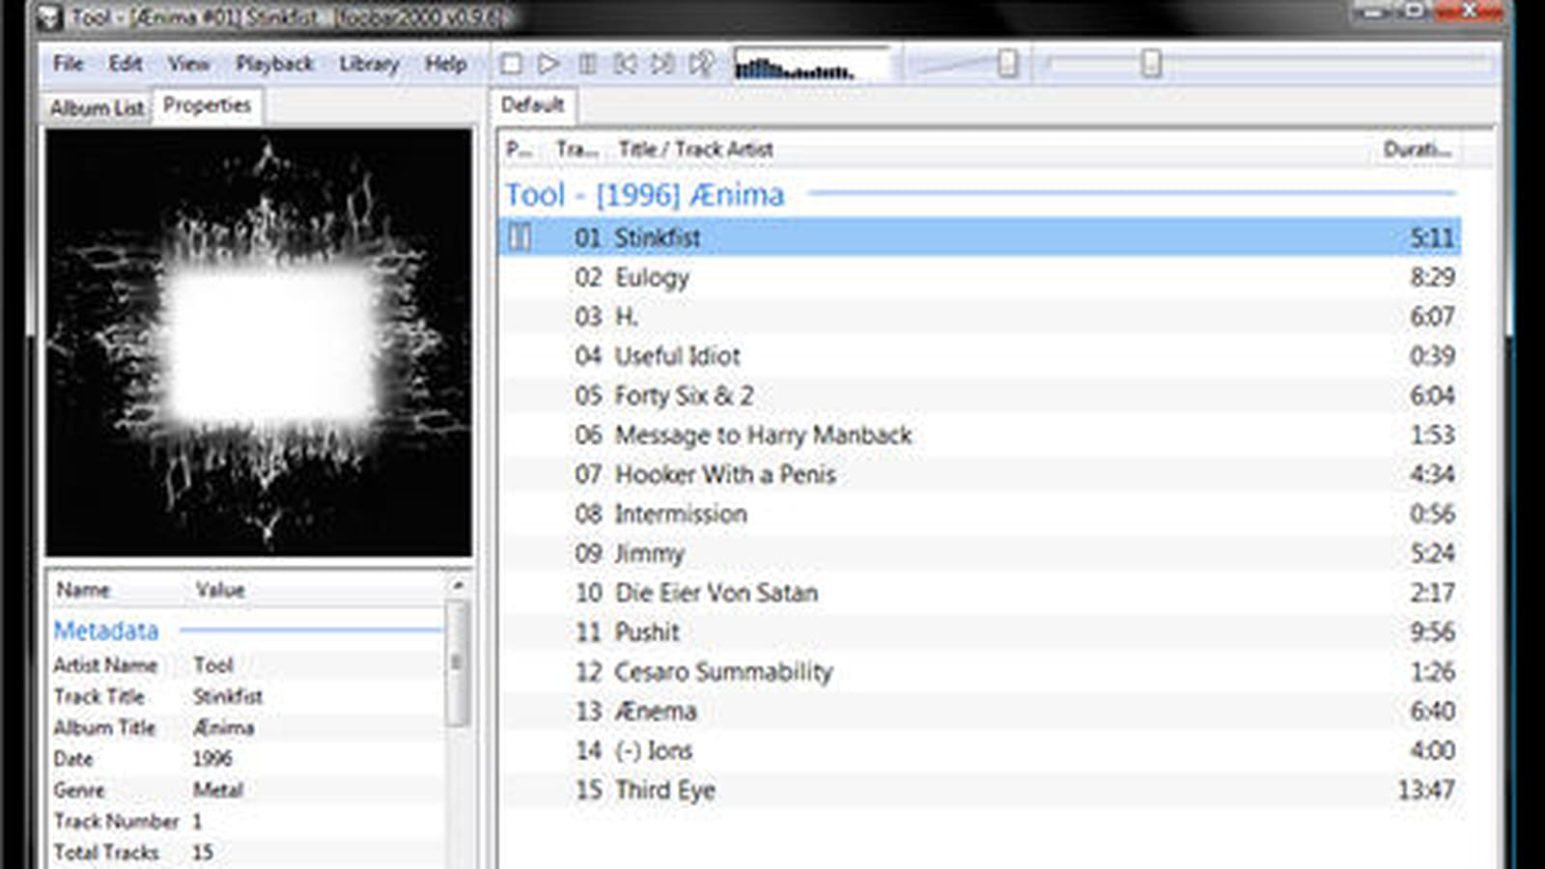Open the View menu
Image resolution: width=1545 pixels, height=869 pixels.
[x=188, y=64]
